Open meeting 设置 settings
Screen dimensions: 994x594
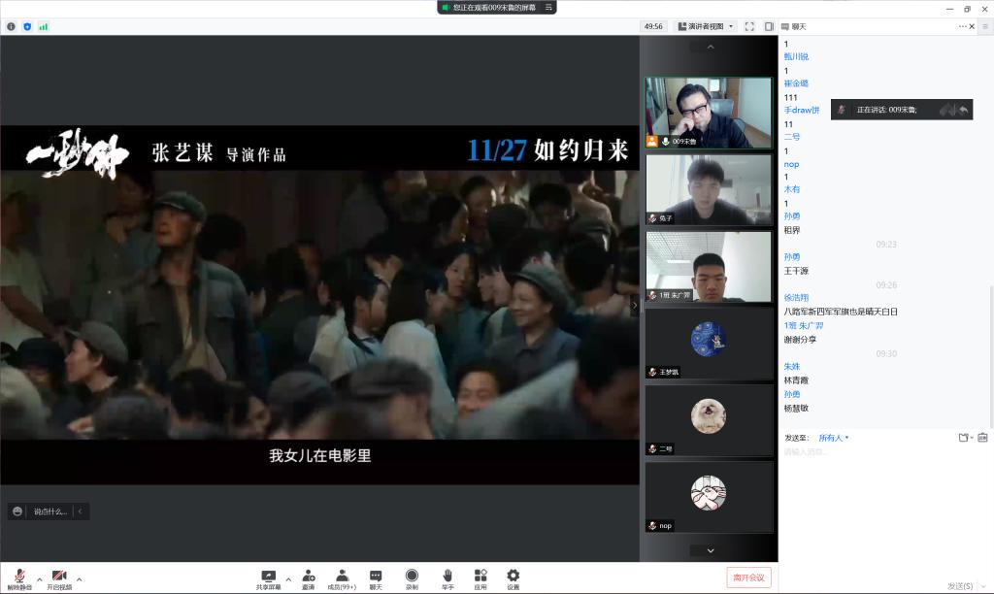(x=513, y=577)
